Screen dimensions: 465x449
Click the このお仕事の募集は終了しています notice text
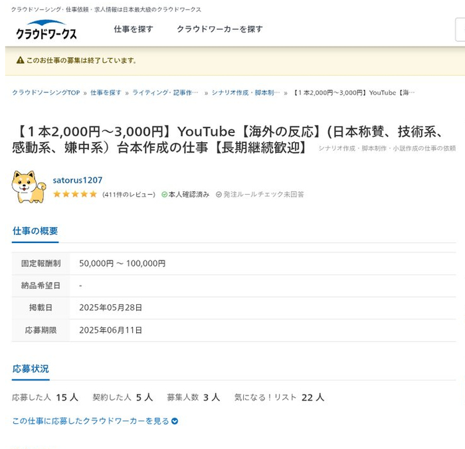[81, 60]
